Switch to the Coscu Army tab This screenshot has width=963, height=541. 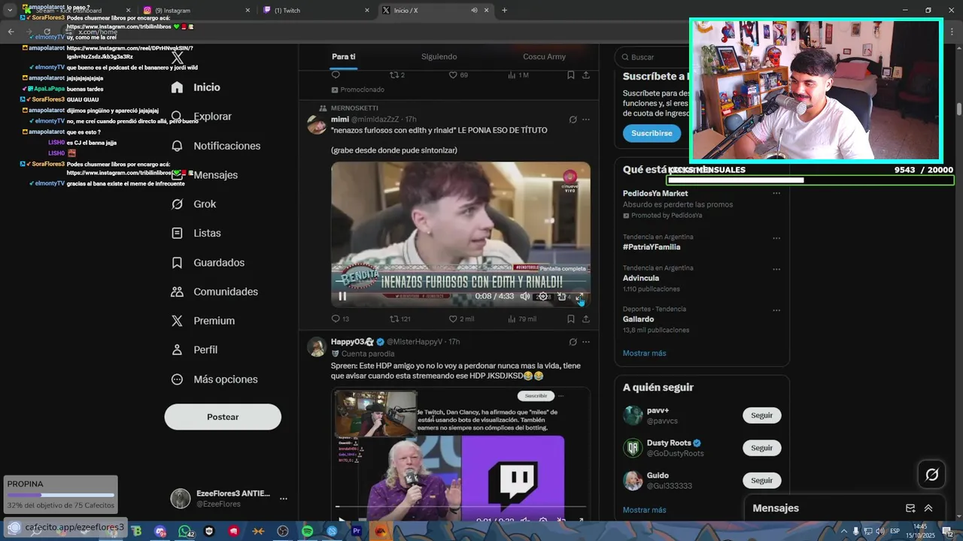(545, 56)
